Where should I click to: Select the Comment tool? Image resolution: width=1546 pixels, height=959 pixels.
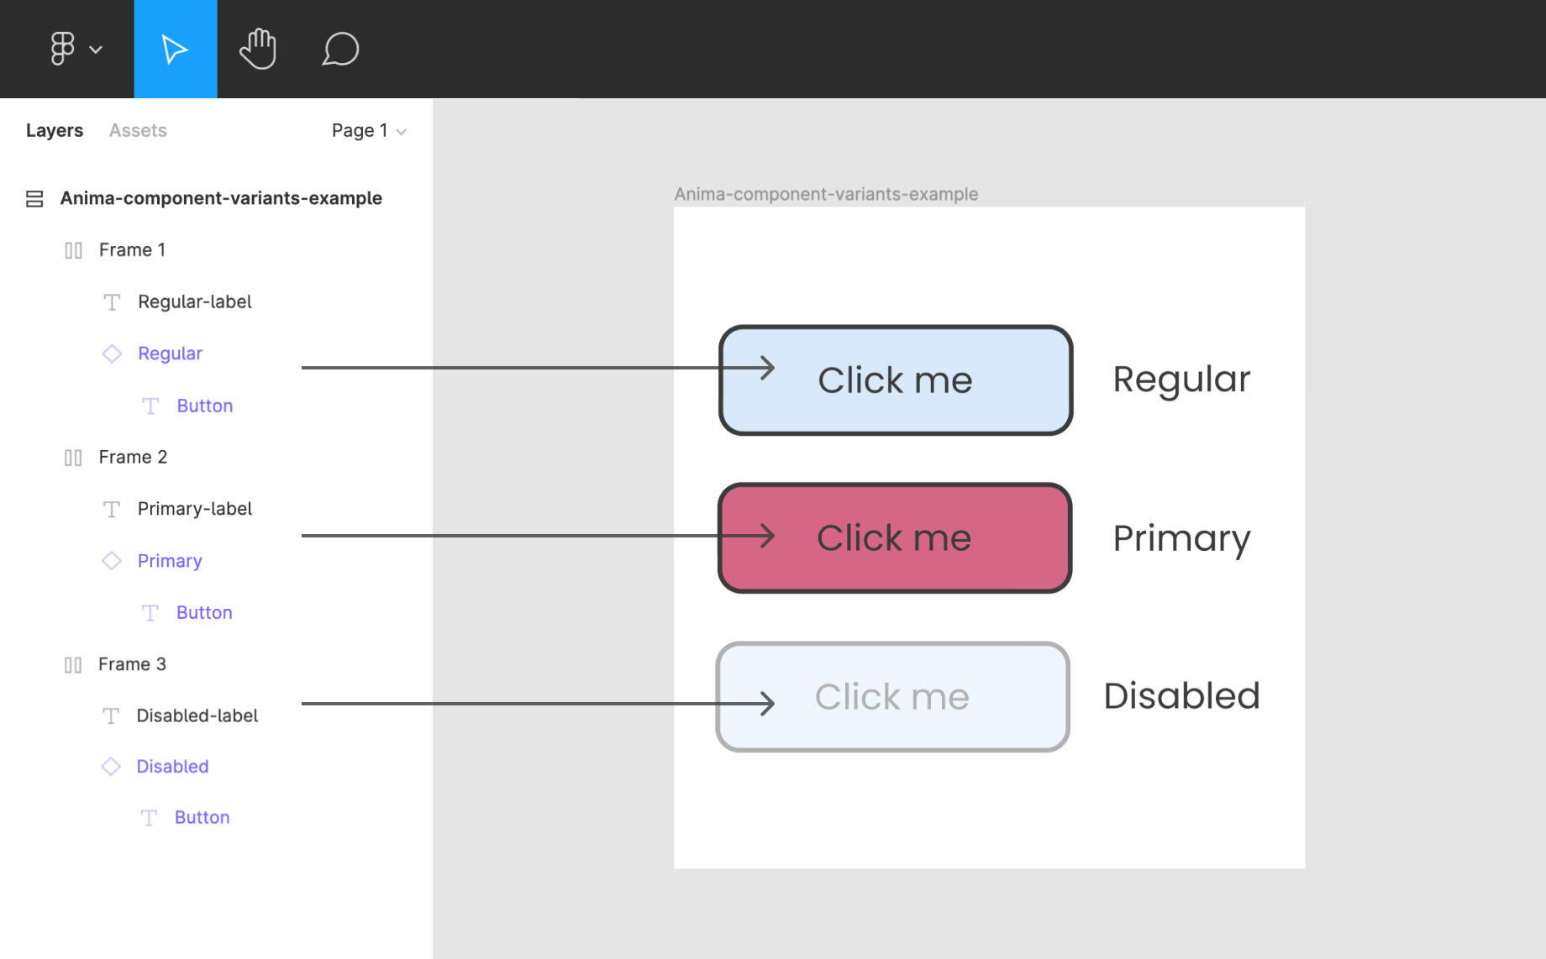340,49
